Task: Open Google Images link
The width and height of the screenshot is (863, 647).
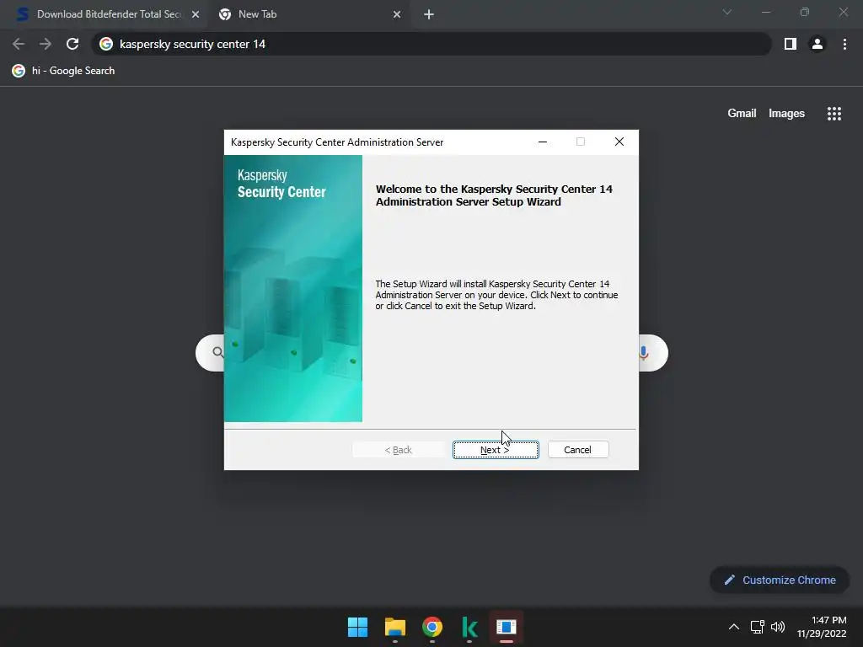Action: pos(786,114)
